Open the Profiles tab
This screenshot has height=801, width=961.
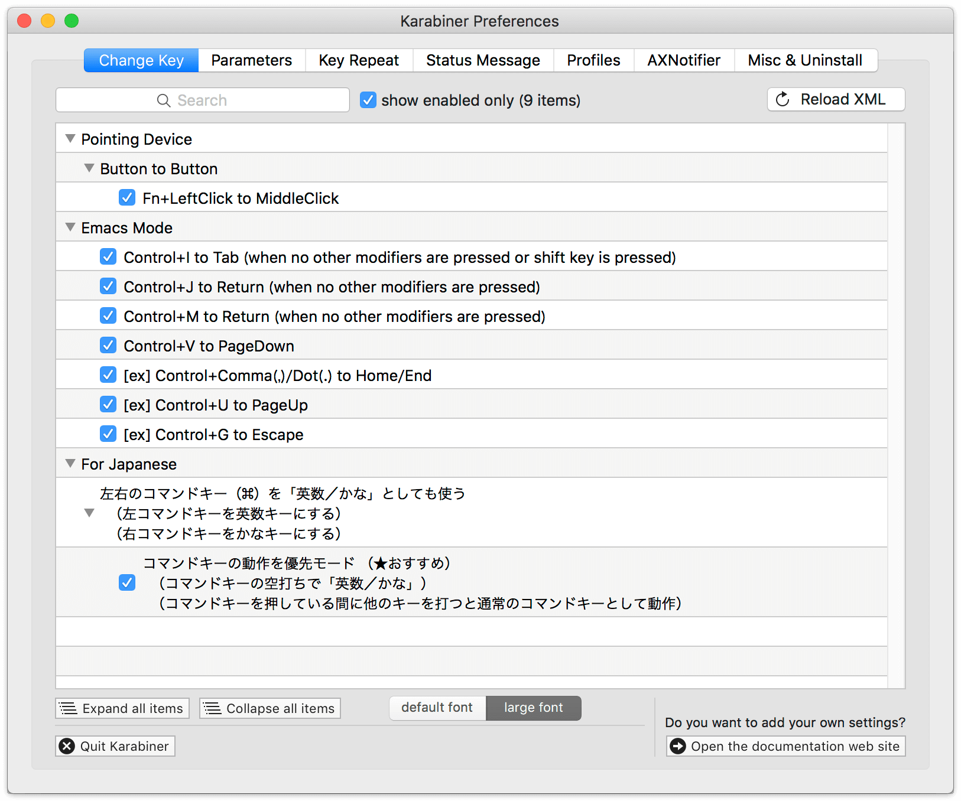click(x=593, y=60)
